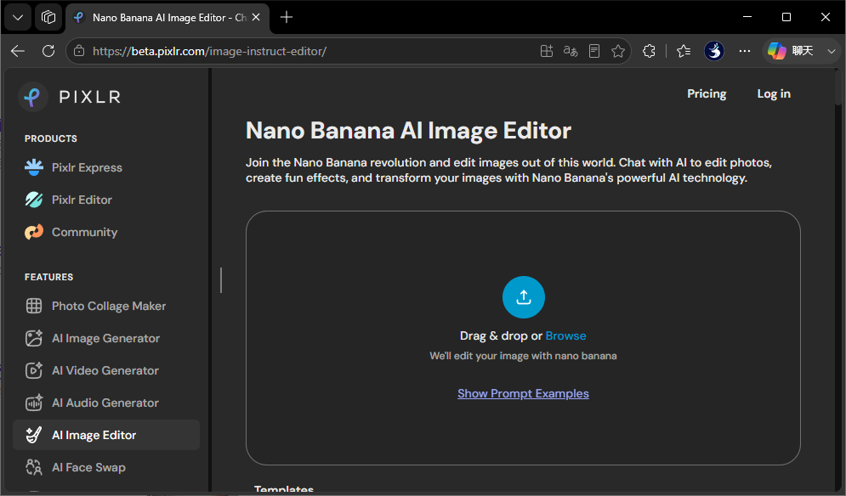Go to Community in the sidebar
Screen dimensions: 846x496
[x=71, y=233]
